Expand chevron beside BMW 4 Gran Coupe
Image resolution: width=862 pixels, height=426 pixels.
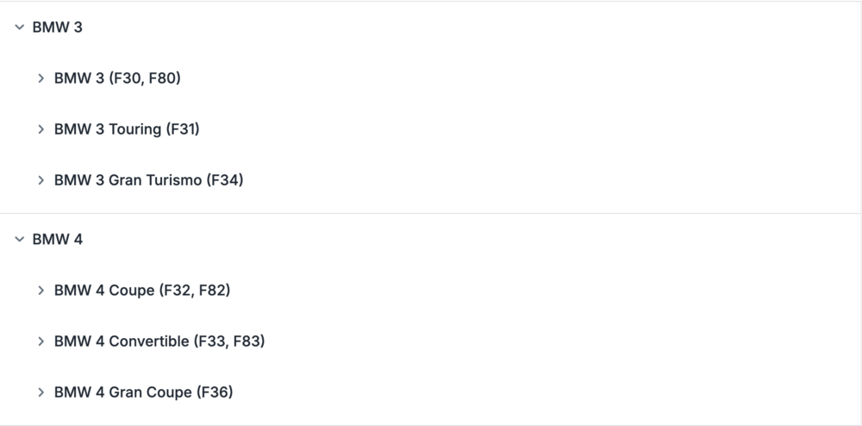(x=41, y=392)
